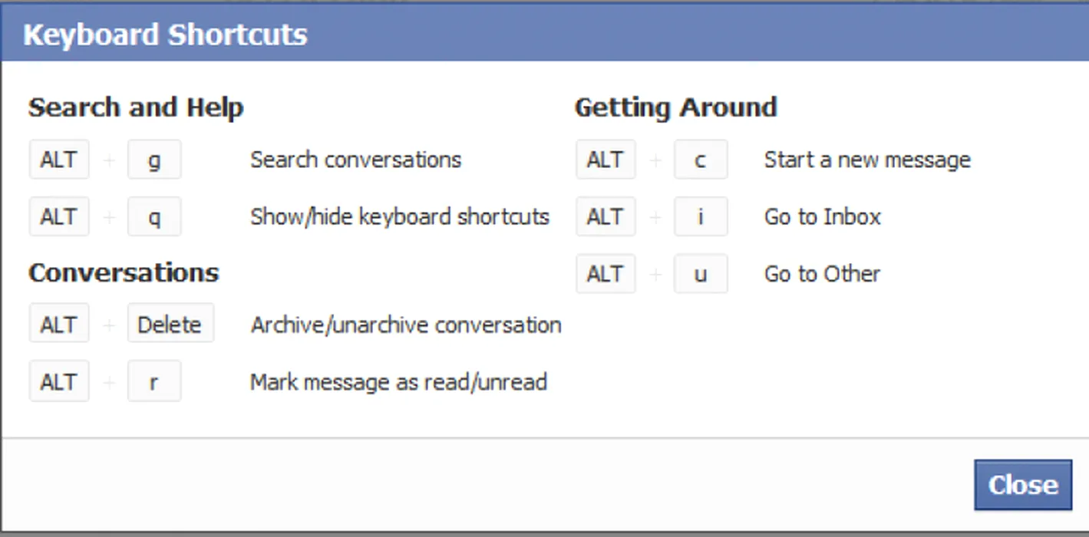Viewport: 1089px width, 537px height.
Task: Click the Keyboard Shortcuts dialog title
Action: click(165, 35)
